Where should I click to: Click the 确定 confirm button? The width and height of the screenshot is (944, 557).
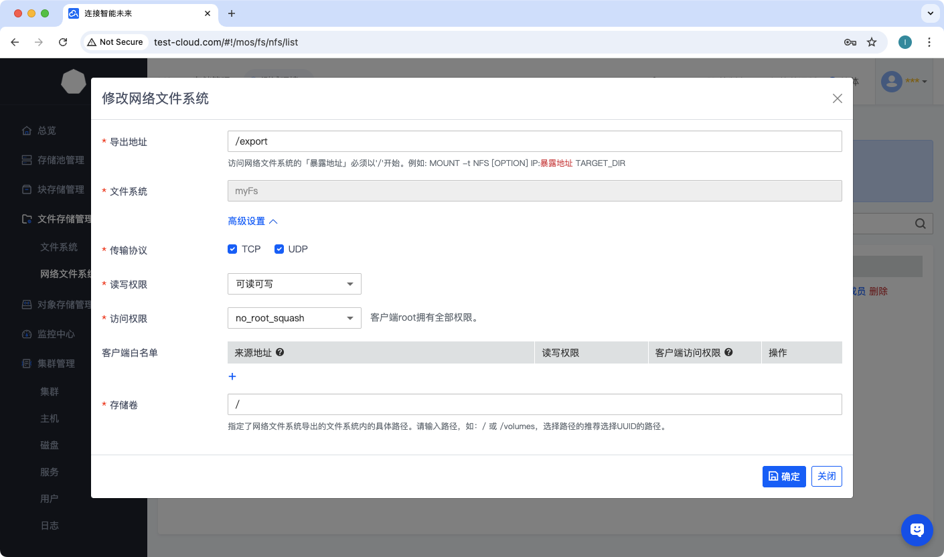(784, 477)
